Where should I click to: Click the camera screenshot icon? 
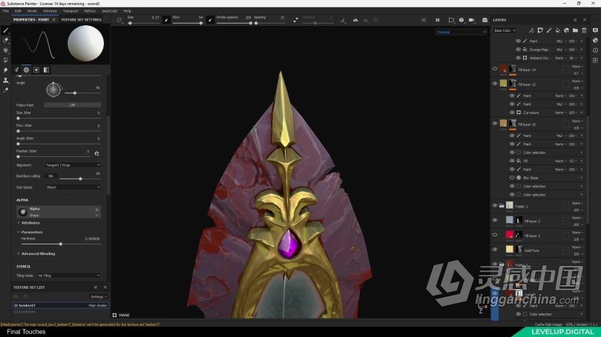pyautogui.click(x=485, y=20)
